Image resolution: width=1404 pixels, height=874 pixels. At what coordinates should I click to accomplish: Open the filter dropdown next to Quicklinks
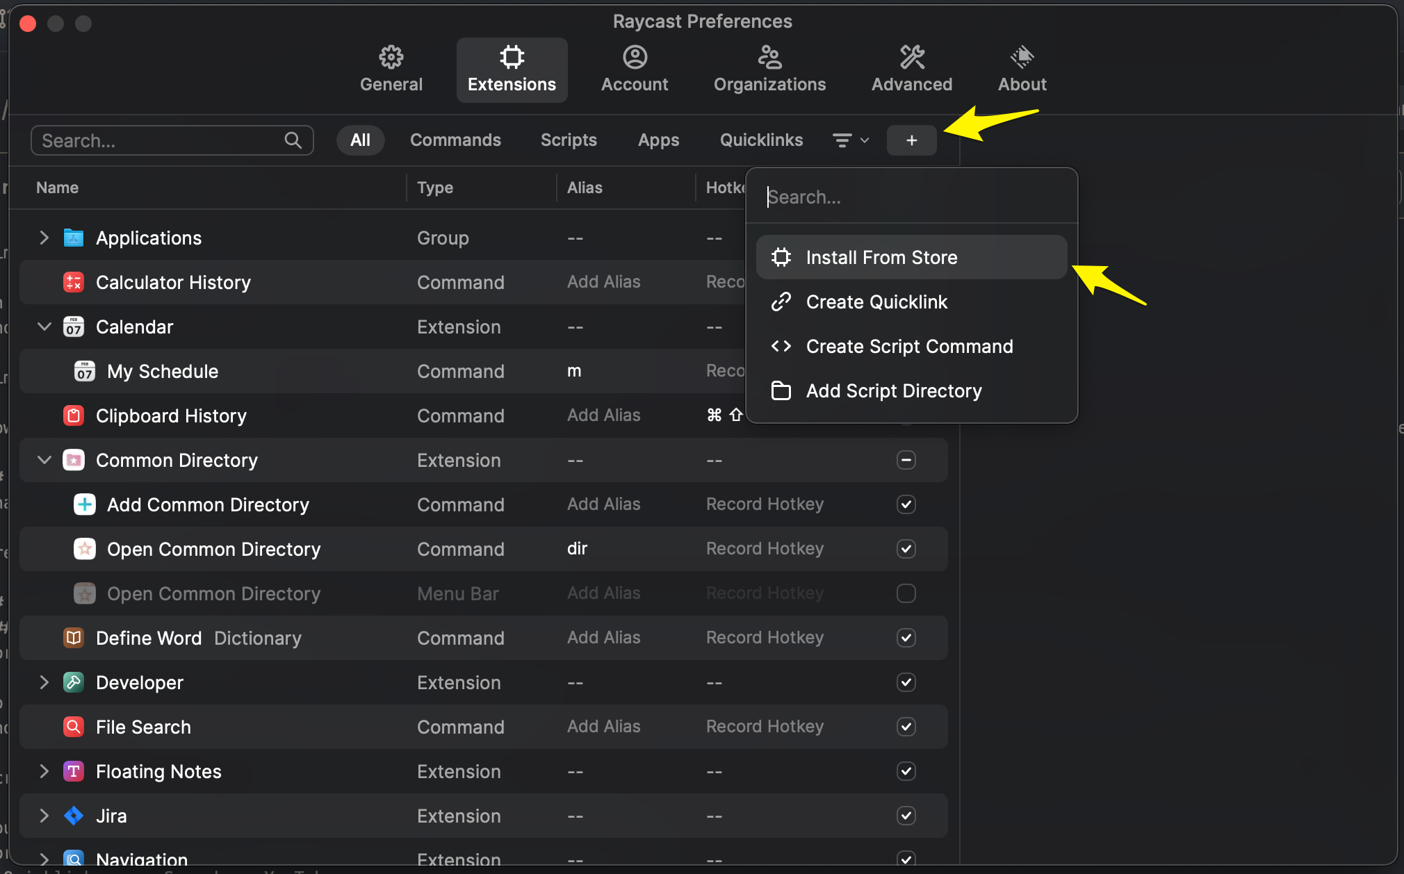tap(851, 140)
